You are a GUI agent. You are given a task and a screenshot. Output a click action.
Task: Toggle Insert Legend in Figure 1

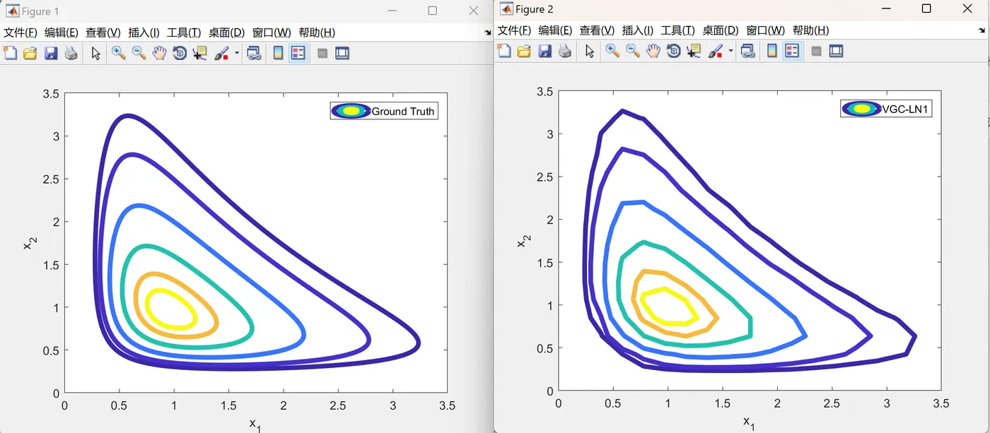coord(298,53)
